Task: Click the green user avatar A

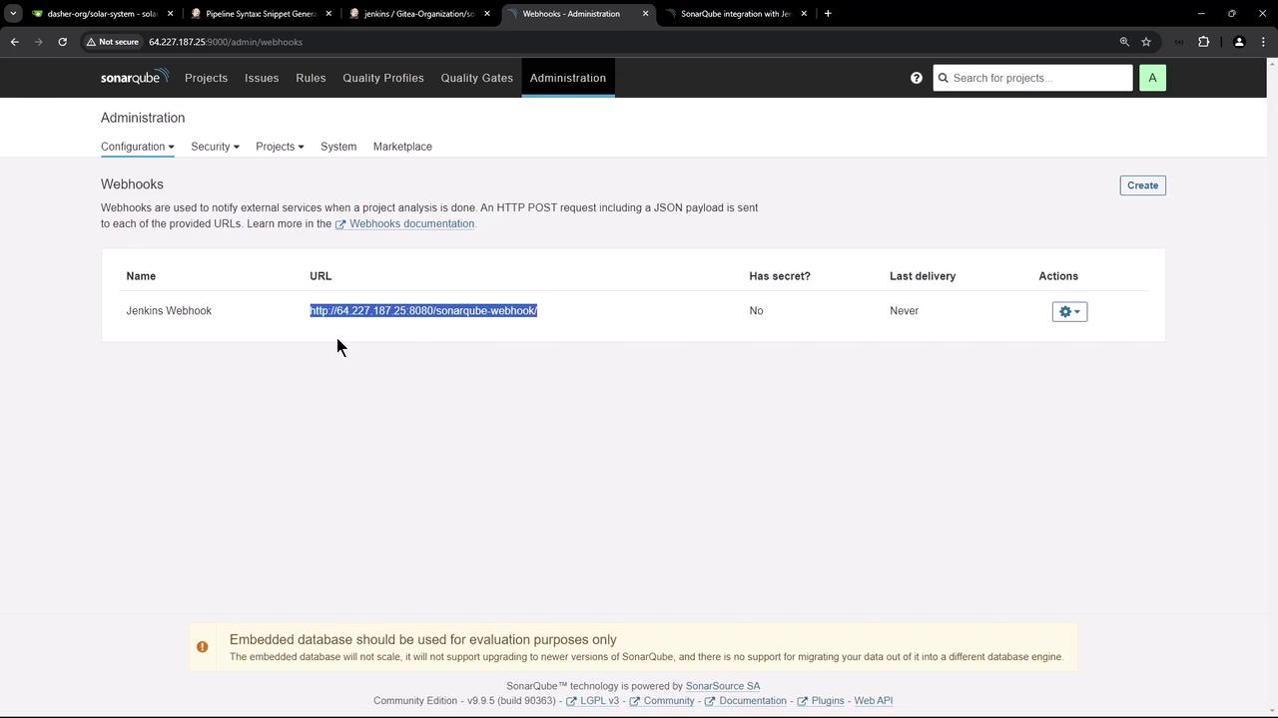Action: point(1152,78)
